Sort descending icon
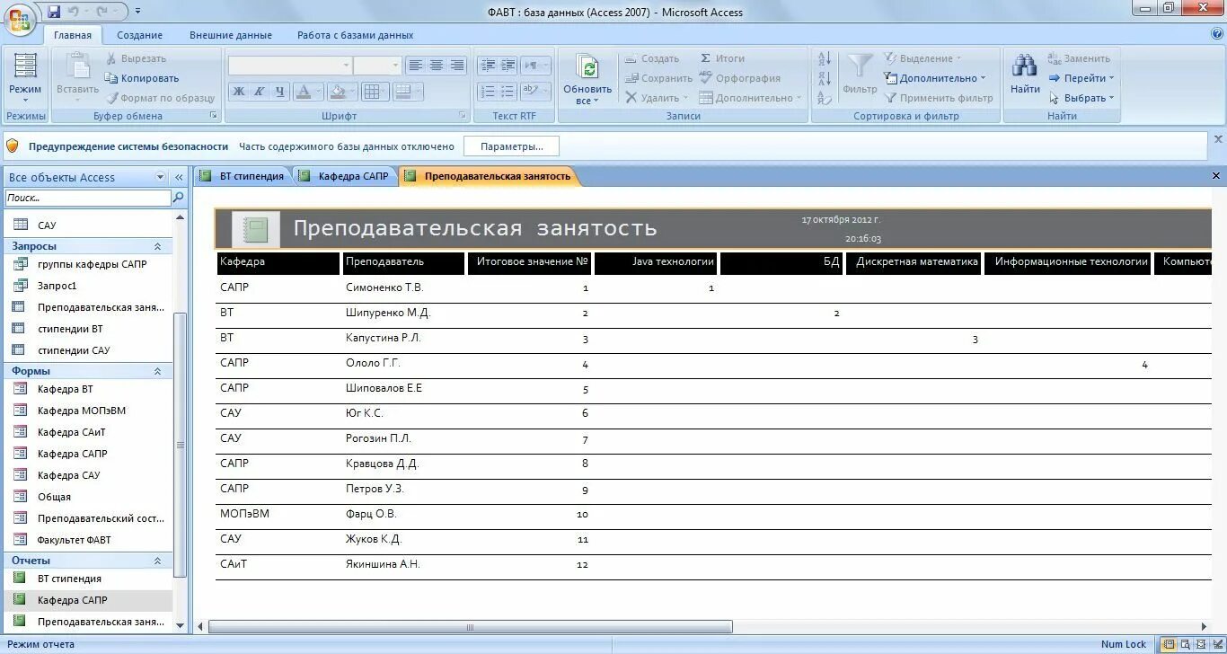This screenshot has width=1227, height=654. point(825,79)
